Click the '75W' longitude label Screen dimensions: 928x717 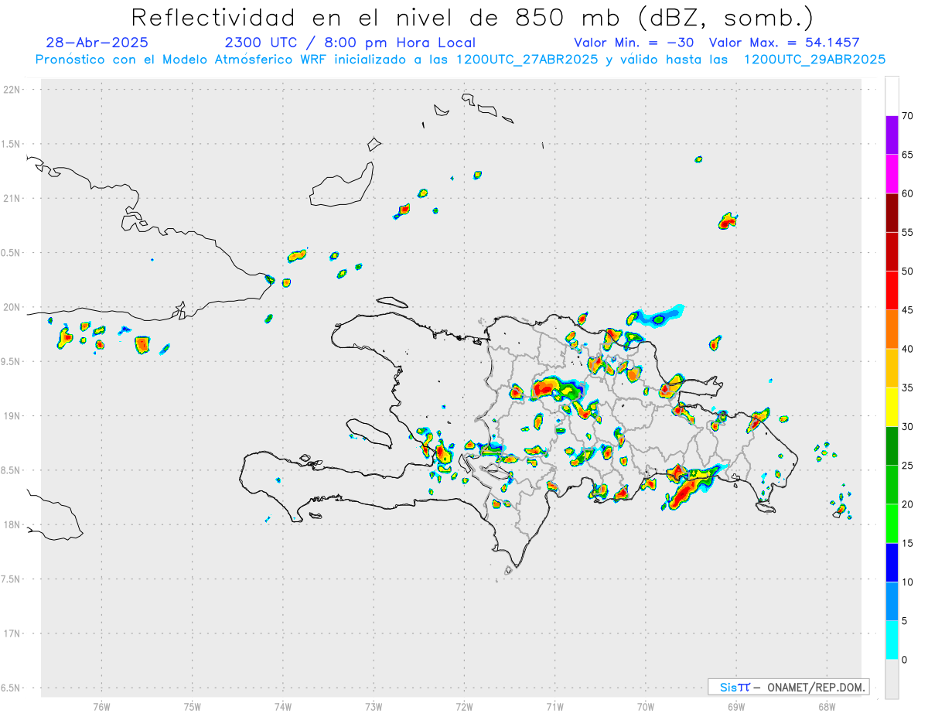pos(193,707)
